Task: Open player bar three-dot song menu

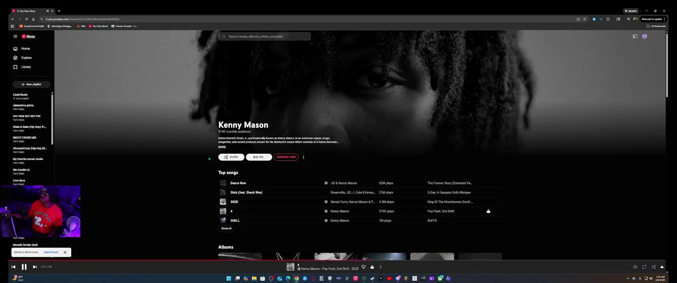Action: [x=381, y=267]
